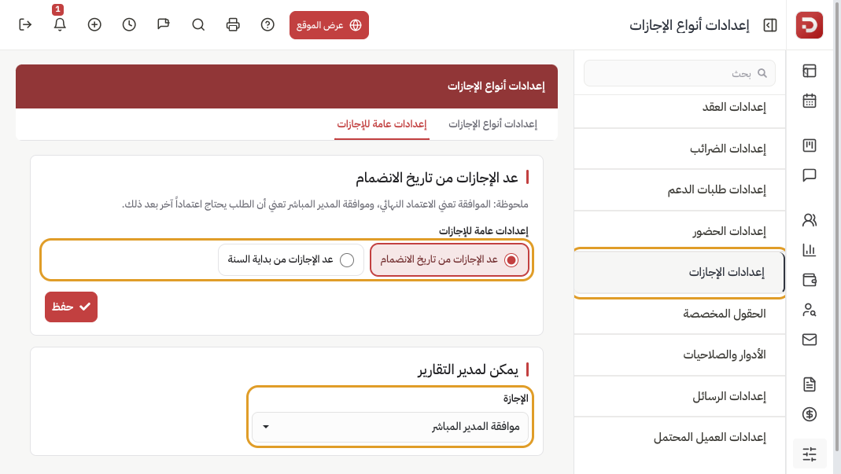Switch to إعدادات أنواع الإجازات tab

click(x=492, y=124)
